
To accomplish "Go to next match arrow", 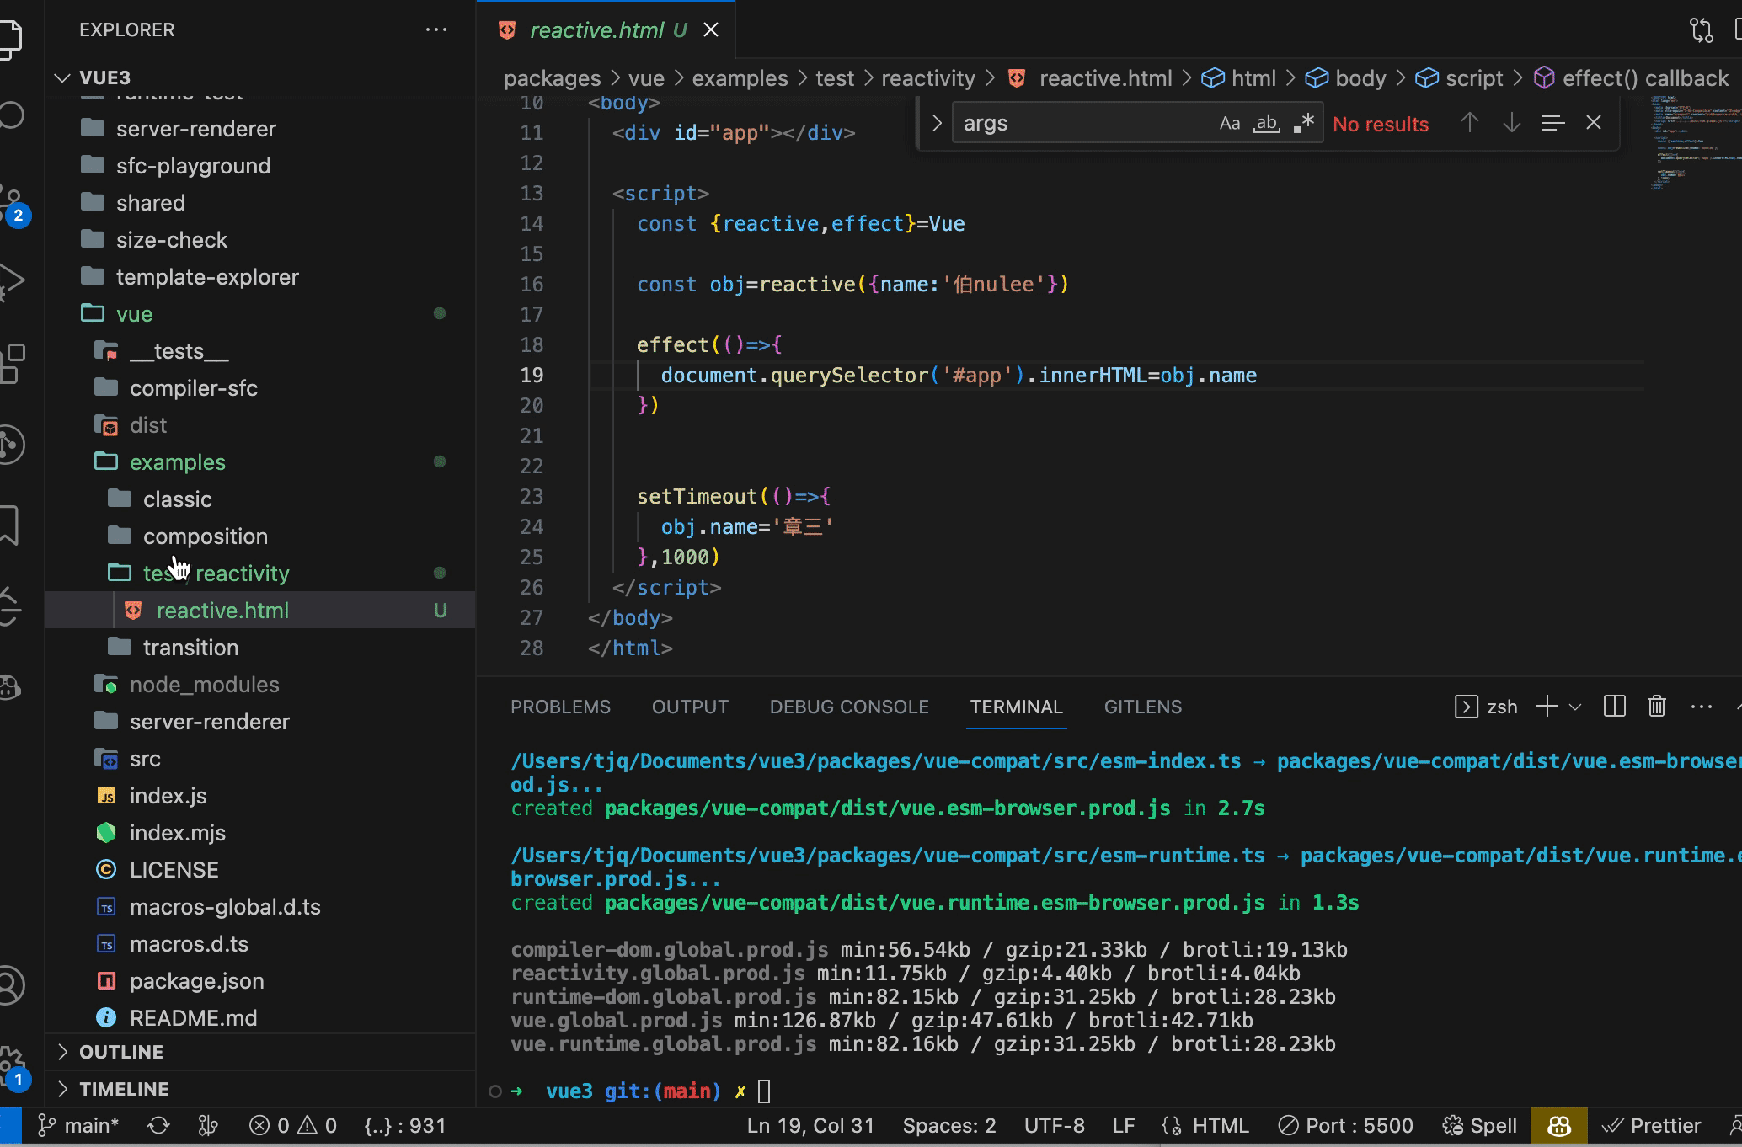I will pyautogui.click(x=1511, y=123).
